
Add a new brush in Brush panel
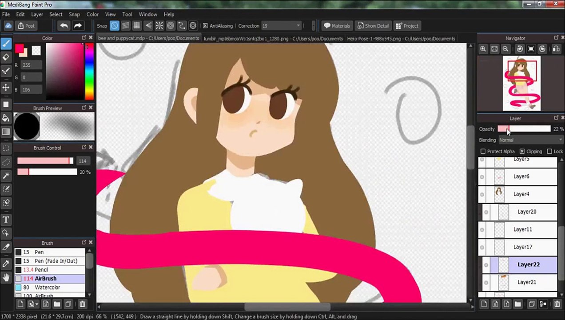pos(20,304)
